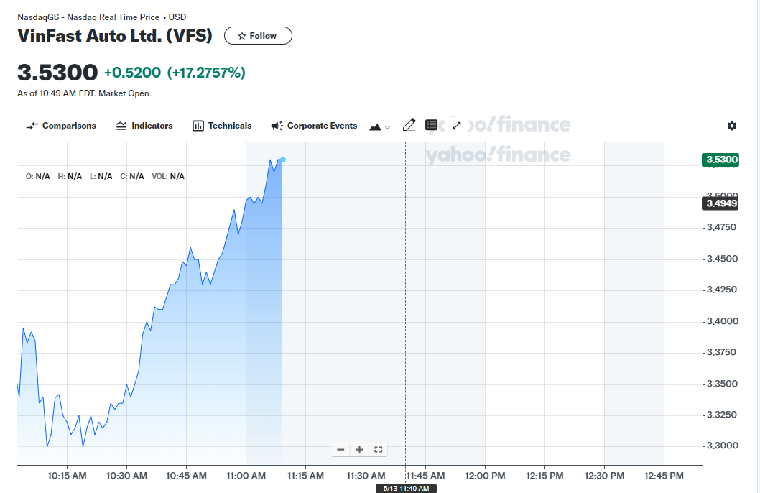Click the 3.4250 price axis label

click(722, 290)
